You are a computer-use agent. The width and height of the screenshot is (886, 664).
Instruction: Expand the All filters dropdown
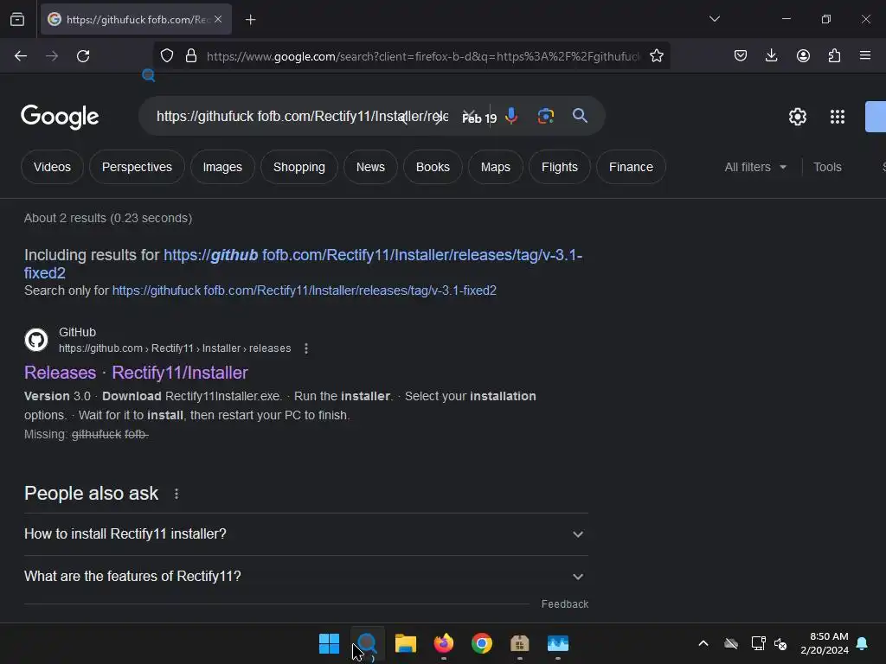point(755,167)
